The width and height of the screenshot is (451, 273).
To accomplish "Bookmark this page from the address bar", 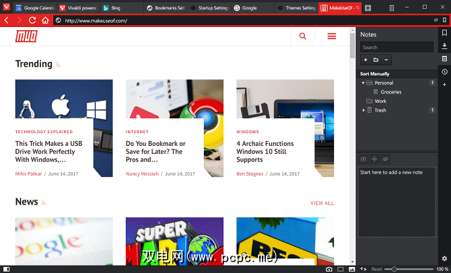I will click(x=444, y=20).
